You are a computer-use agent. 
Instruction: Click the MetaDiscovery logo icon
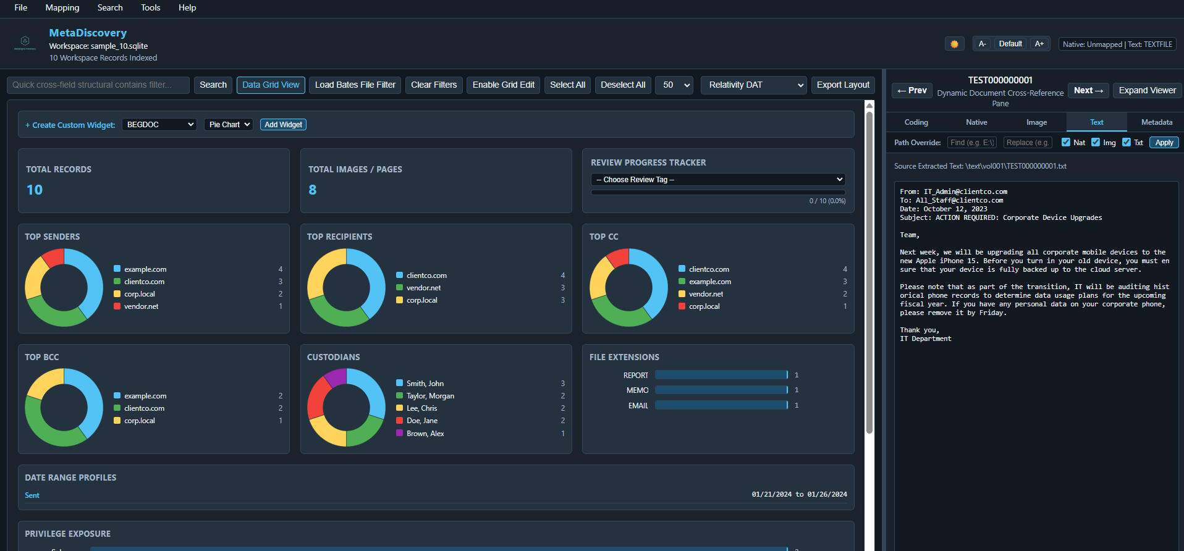point(25,42)
